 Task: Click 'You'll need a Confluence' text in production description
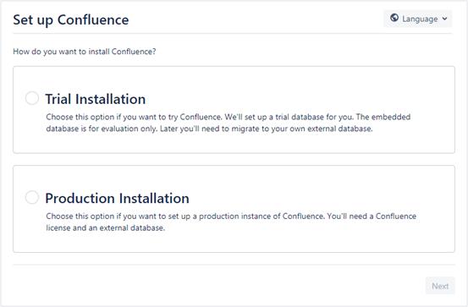(x=372, y=216)
